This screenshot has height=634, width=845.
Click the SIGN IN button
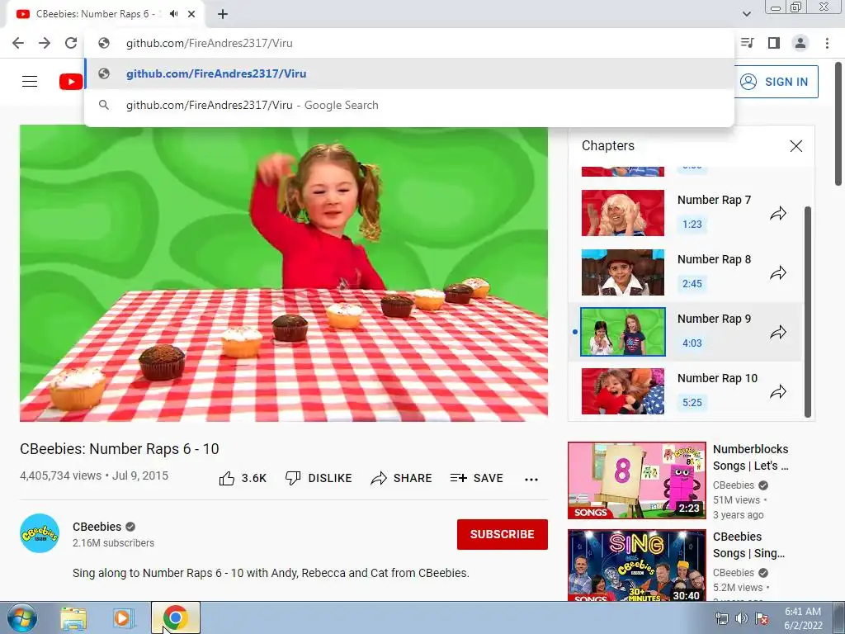(x=776, y=82)
